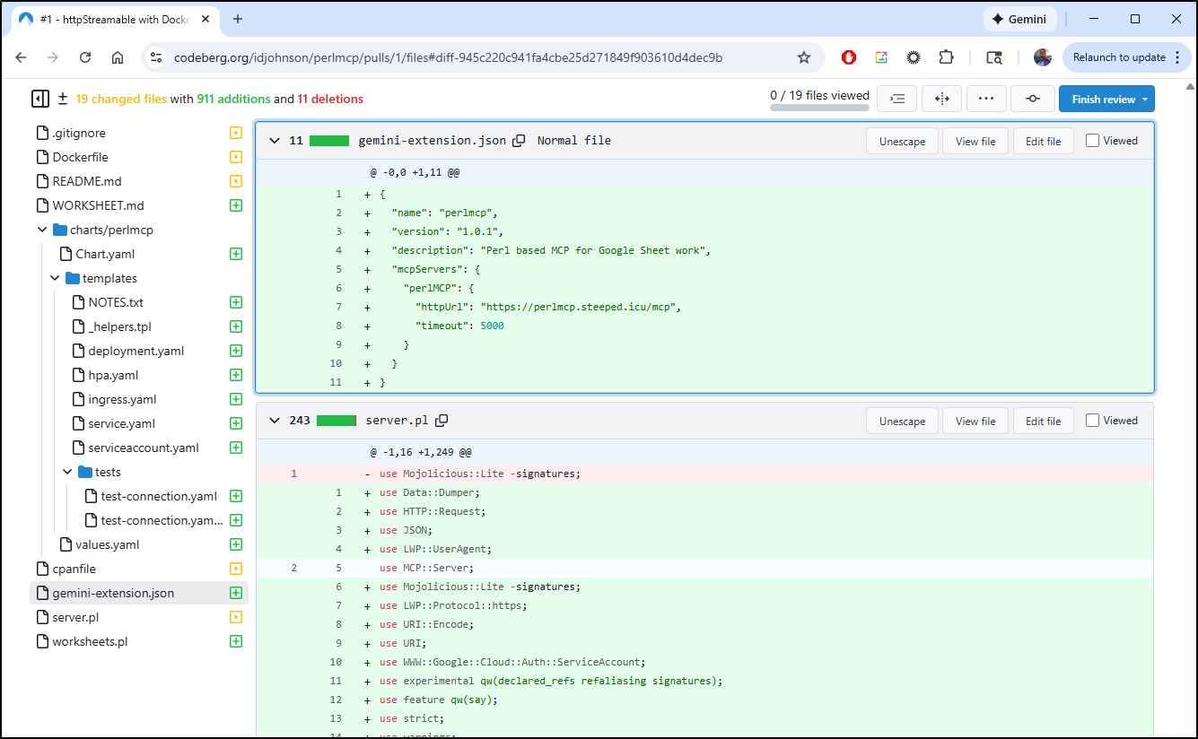Toggle the file tree sidebar icon
This screenshot has width=1198, height=739.
39,99
